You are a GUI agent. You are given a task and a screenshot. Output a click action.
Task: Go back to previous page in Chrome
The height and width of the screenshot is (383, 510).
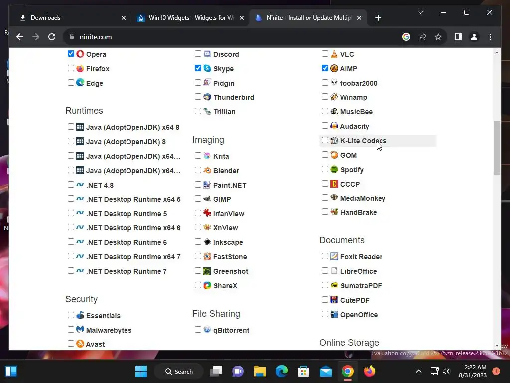click(x=20, y=37)
